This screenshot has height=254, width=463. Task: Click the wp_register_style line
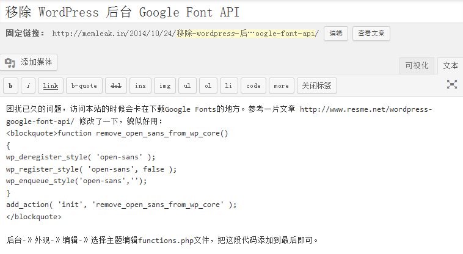tap(91, 169)
